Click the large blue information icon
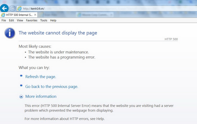This screenshot has width=197, height=124. [x=10, y=33]
